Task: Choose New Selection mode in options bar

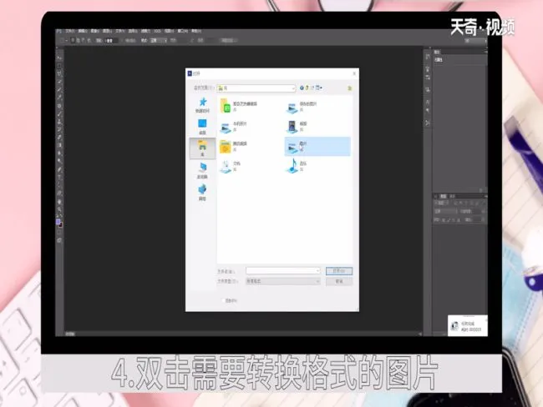Action: (73, 41)
